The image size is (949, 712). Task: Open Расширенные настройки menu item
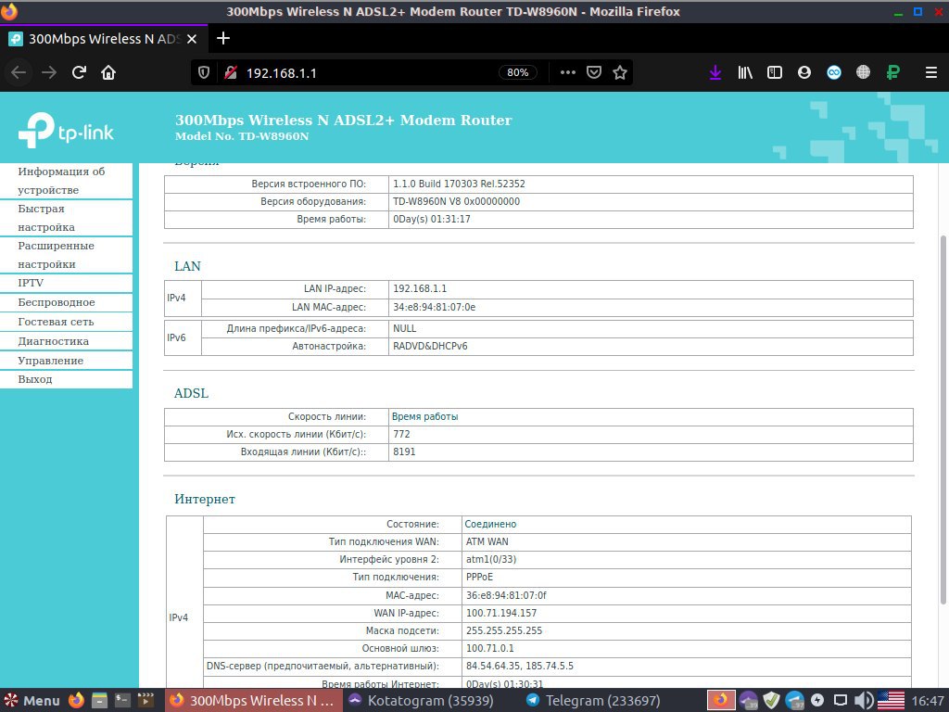tap(66, 255)
